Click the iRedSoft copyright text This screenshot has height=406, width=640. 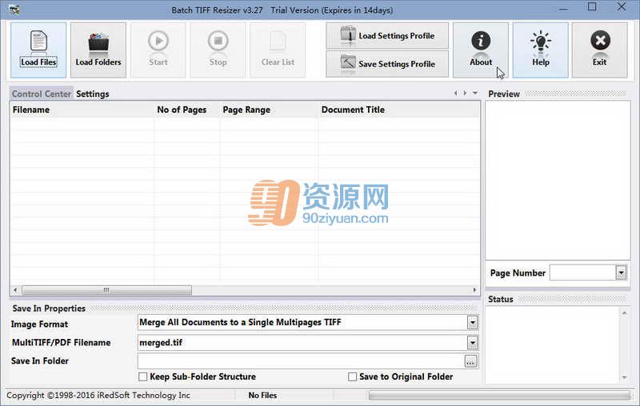[98, 396]
